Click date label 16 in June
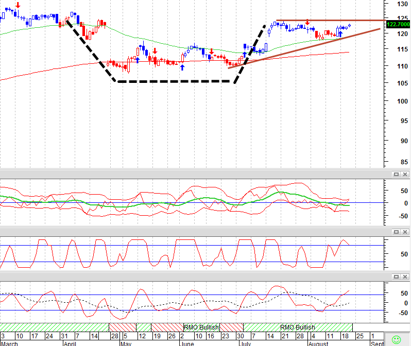 tap(211, 336)
